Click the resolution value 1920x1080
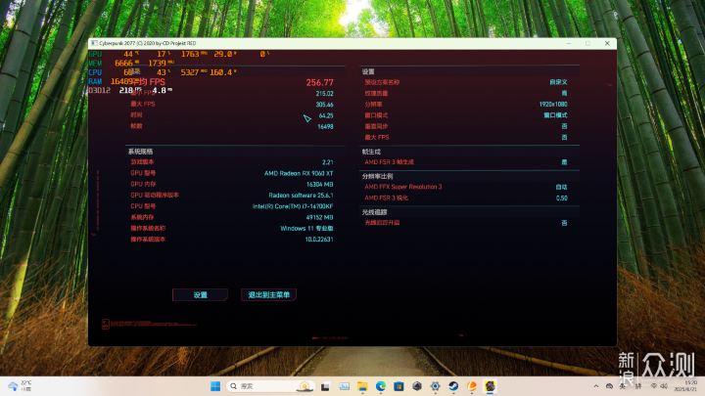 click(x=553, y=105)
